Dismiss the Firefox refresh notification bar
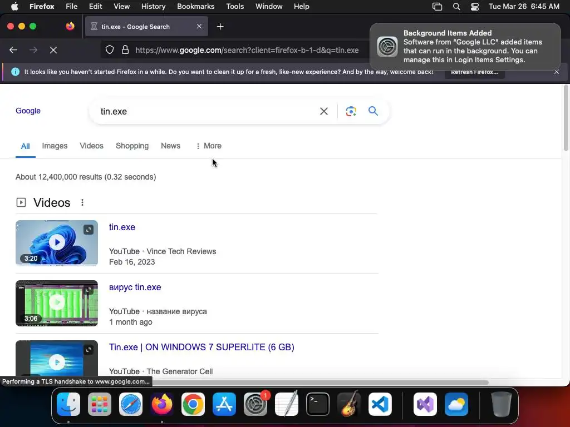 click(x=557, y=72)
